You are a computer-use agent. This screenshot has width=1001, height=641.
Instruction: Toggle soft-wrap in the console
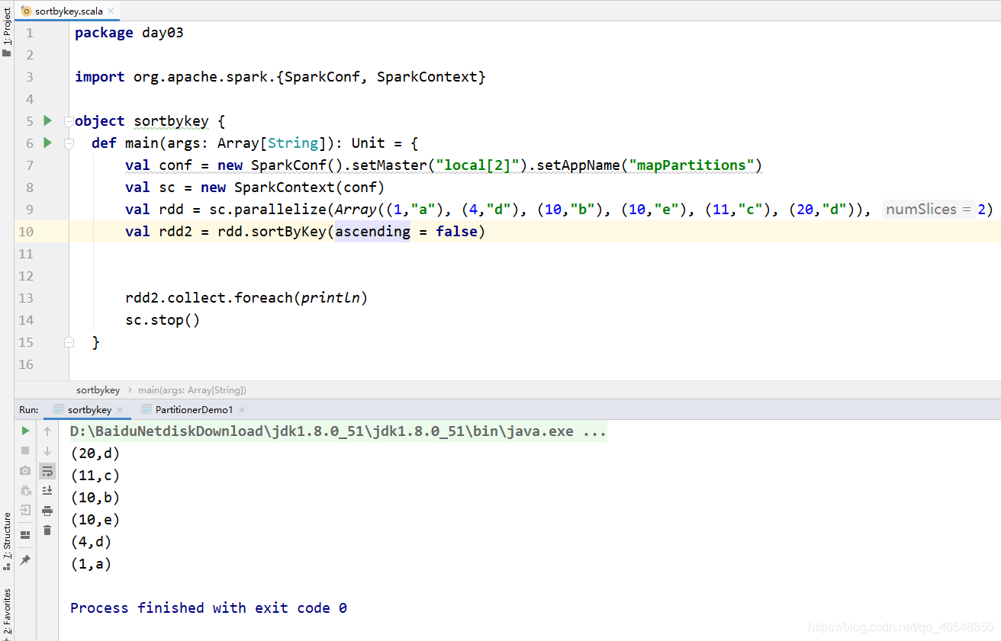[47, 471]
